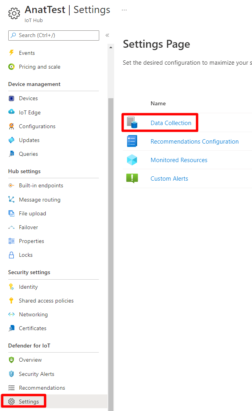252x411 pixels.
Task: Open the ellipsis menu next to Settings
Action: click(124, 9)
